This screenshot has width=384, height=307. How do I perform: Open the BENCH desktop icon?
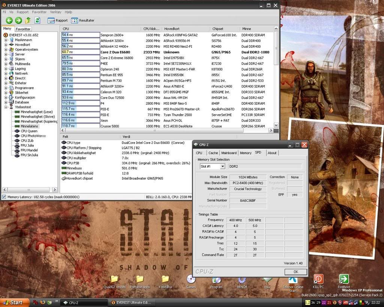(242, 282)
